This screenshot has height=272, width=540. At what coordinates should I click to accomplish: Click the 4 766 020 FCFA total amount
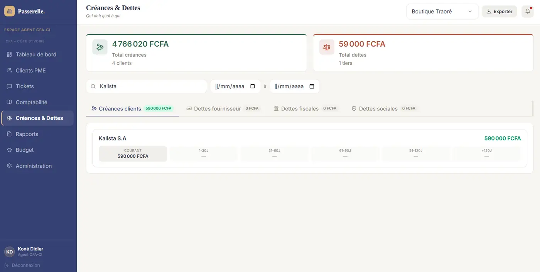(x=140, y=44)
